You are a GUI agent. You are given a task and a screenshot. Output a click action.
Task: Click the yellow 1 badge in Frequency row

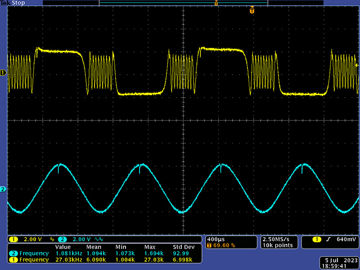coord(13,260)
